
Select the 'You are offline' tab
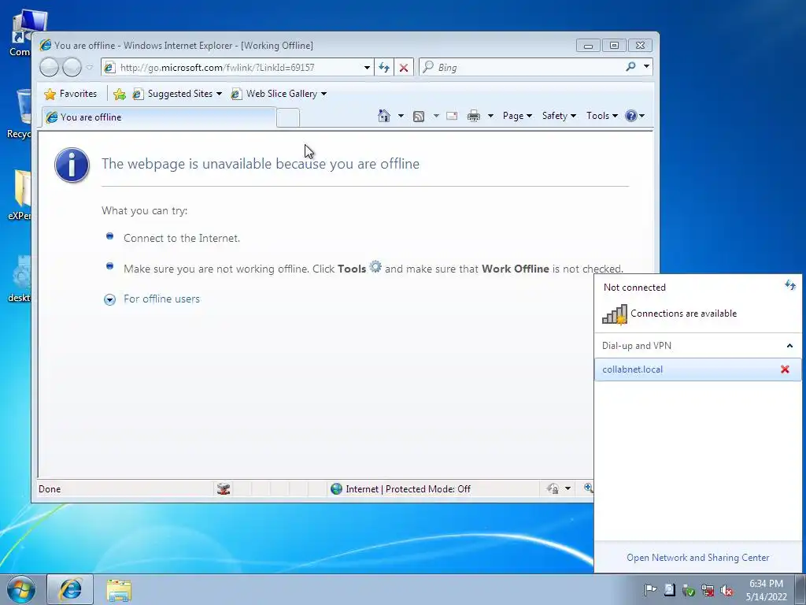click(x=159, y=117)
